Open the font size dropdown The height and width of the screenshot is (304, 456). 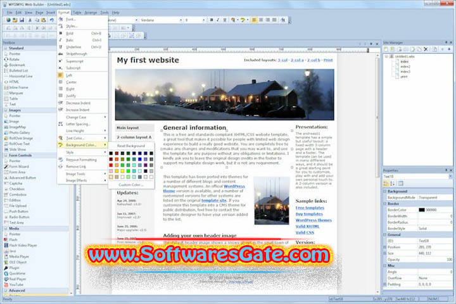203,20
